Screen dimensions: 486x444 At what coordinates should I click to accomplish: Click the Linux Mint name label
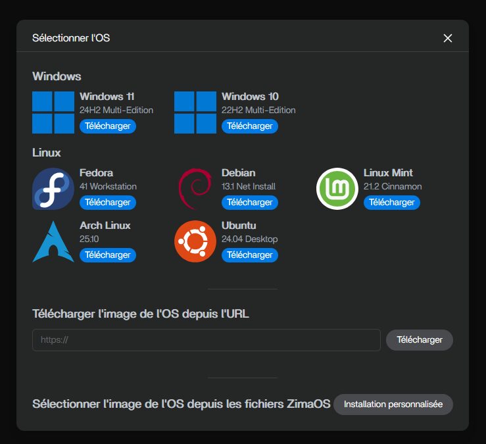coord(388,173)
